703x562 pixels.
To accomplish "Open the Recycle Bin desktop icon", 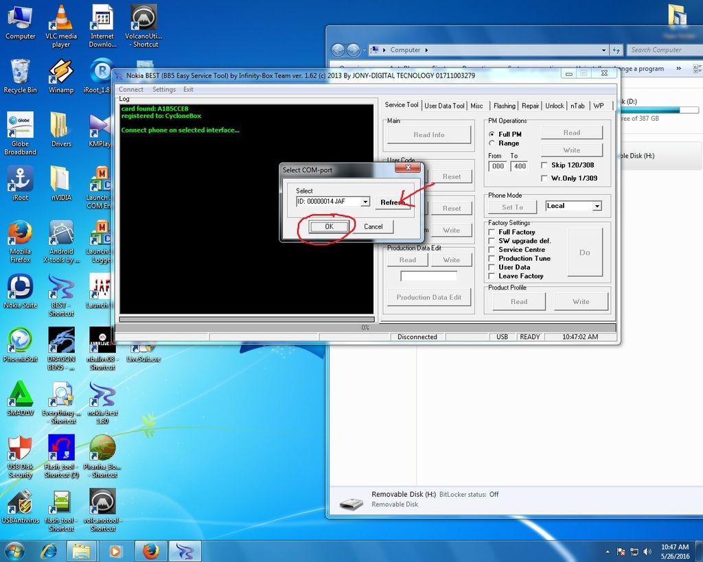I will click(x=20, y=71).
